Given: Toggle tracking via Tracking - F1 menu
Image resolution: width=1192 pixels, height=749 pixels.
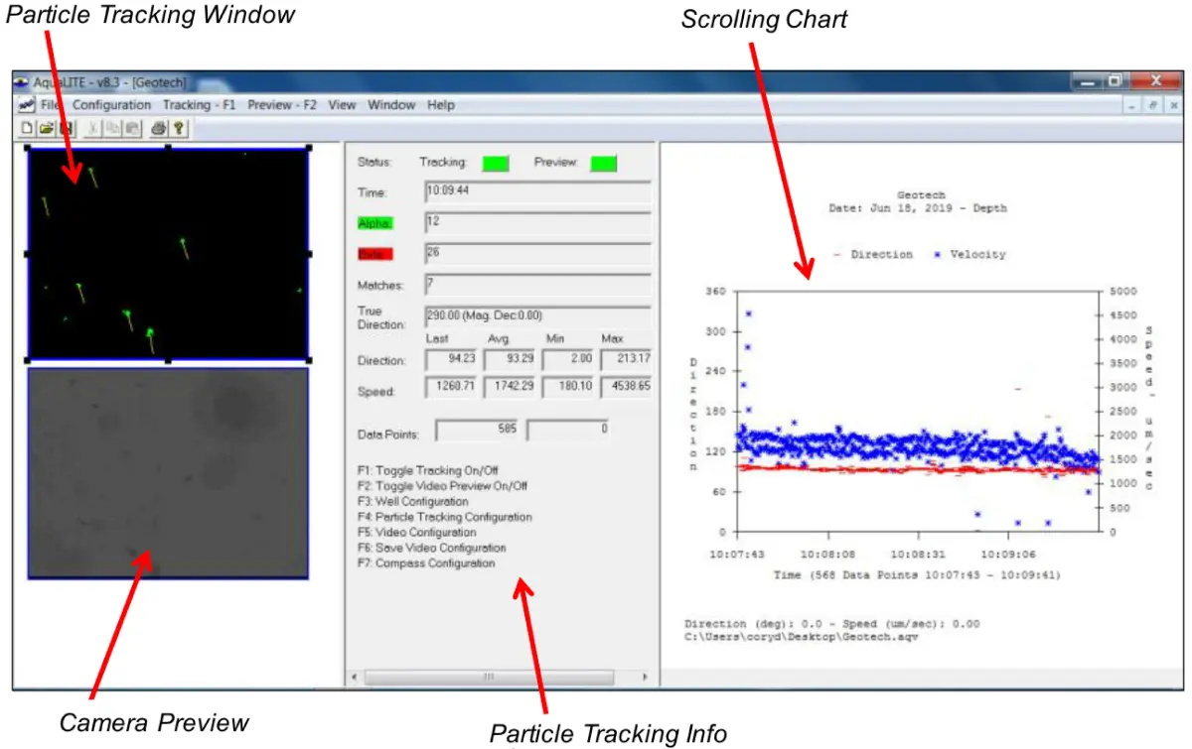Looking at the screenshot, I should click(199, 105).
